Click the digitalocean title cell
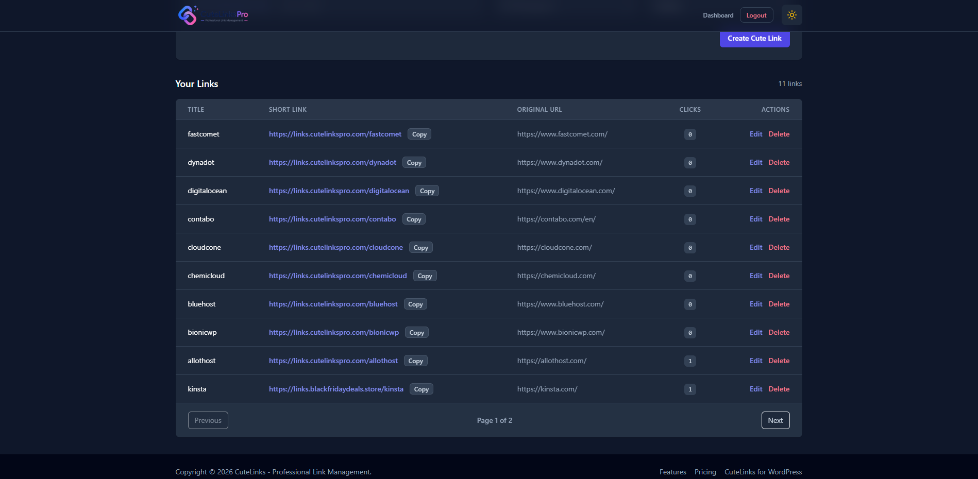 (207, 191)
